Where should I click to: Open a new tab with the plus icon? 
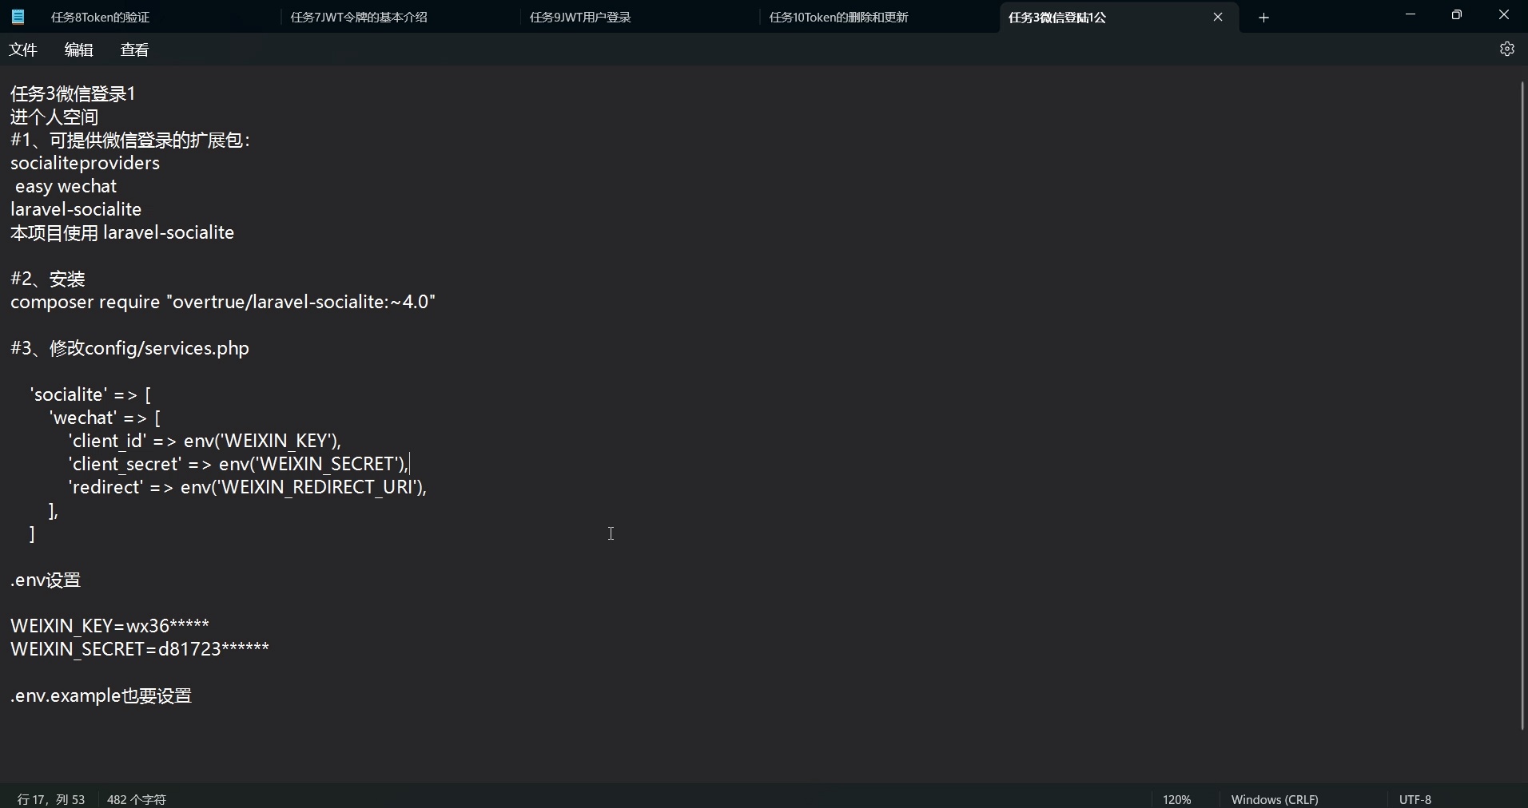(x=1263, y=17)
